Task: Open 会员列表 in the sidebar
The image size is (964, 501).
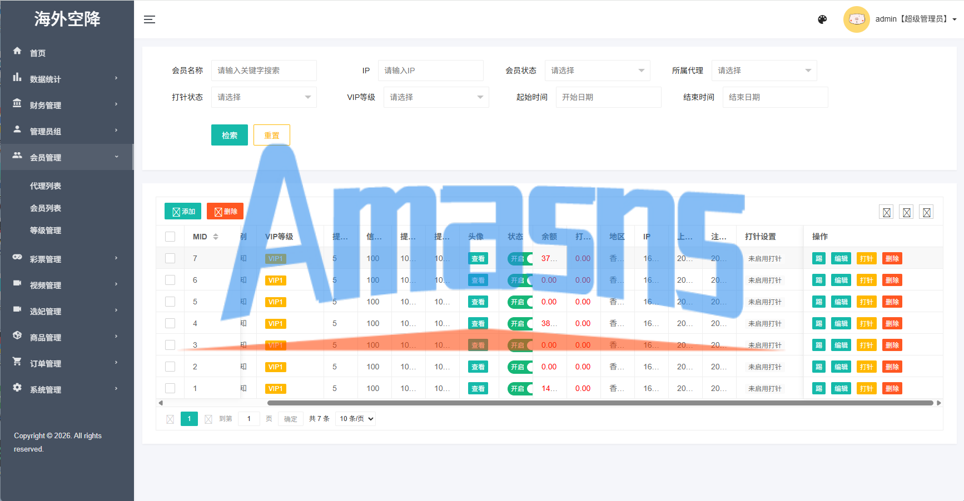Action: [46, 208]
